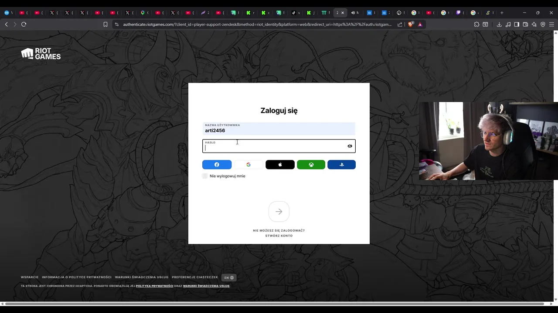This screenshot has height=313, width=558.
Task: Sign in with the Xbox button
Action: pyautogui.click(x=311, y=165)
